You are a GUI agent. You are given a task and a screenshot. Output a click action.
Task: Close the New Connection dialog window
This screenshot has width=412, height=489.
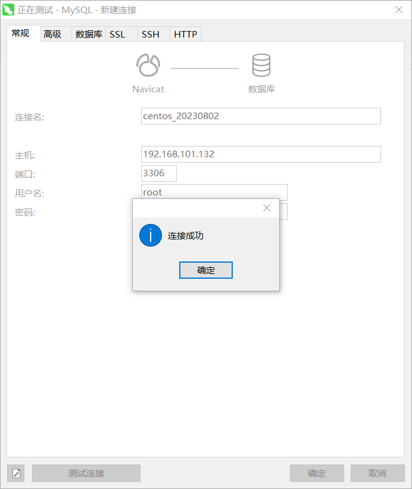[x=399, y=10]
